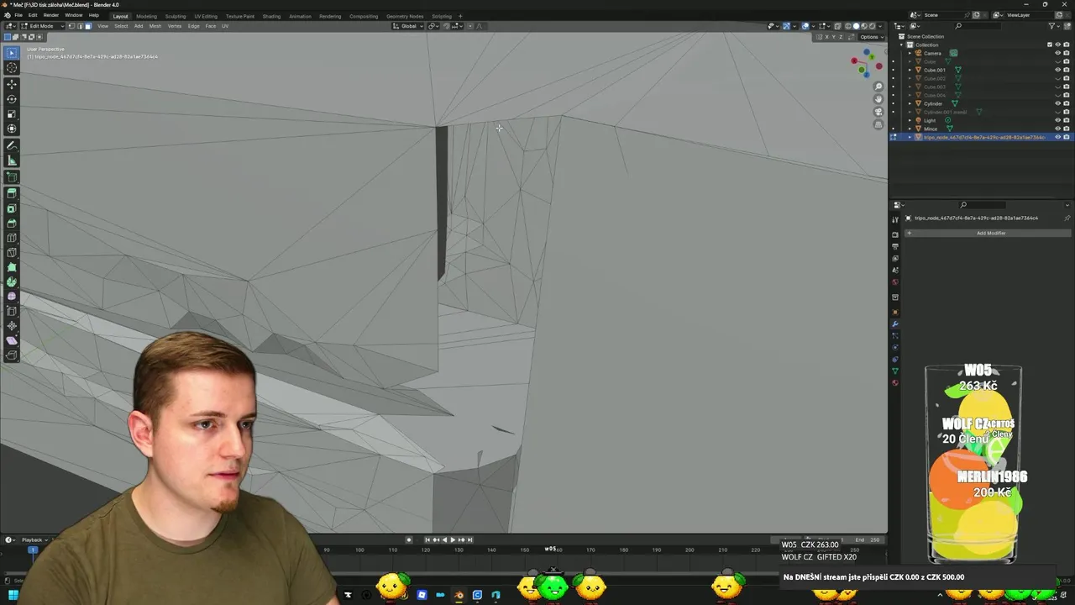The image size is (1075, 605).
Task: Switch to the UV Editing workspace tab
Action: pyautogui.click(x=206, y=16)
